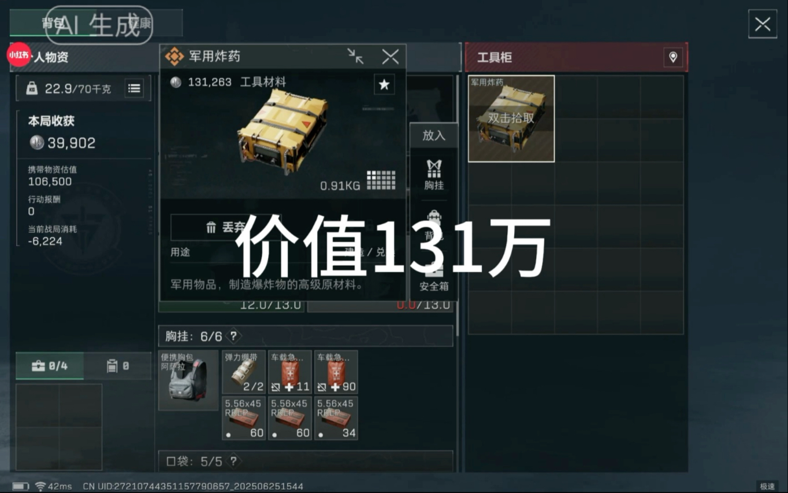The image size is (788, 493).
Task: Put item into 安全箱 secure container
Action: pyautogui.click(x=434, y=278)
